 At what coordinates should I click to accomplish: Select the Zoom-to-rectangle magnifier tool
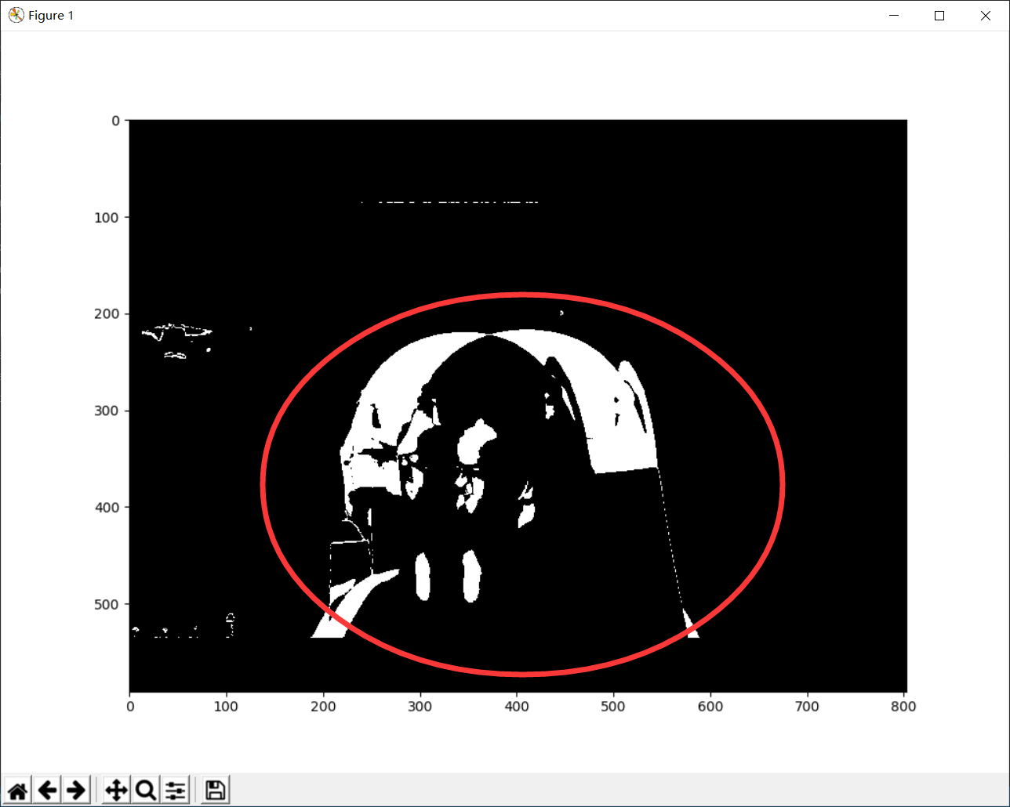pos(144,790)
